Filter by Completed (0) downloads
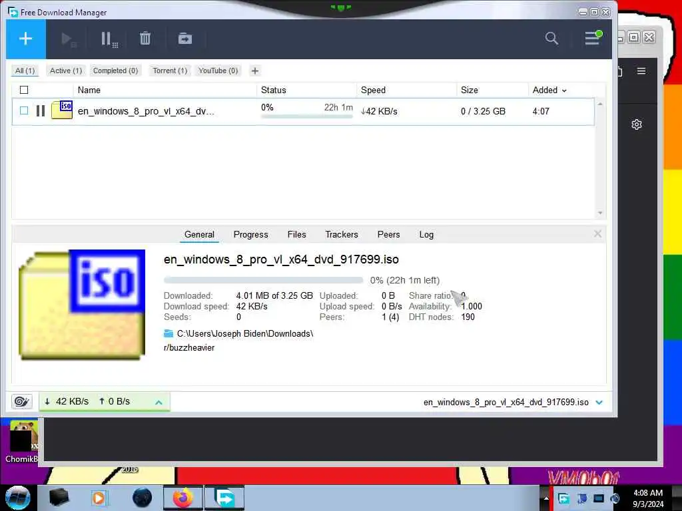The height and width of the screenshot is (511, 682). point(115,71)
